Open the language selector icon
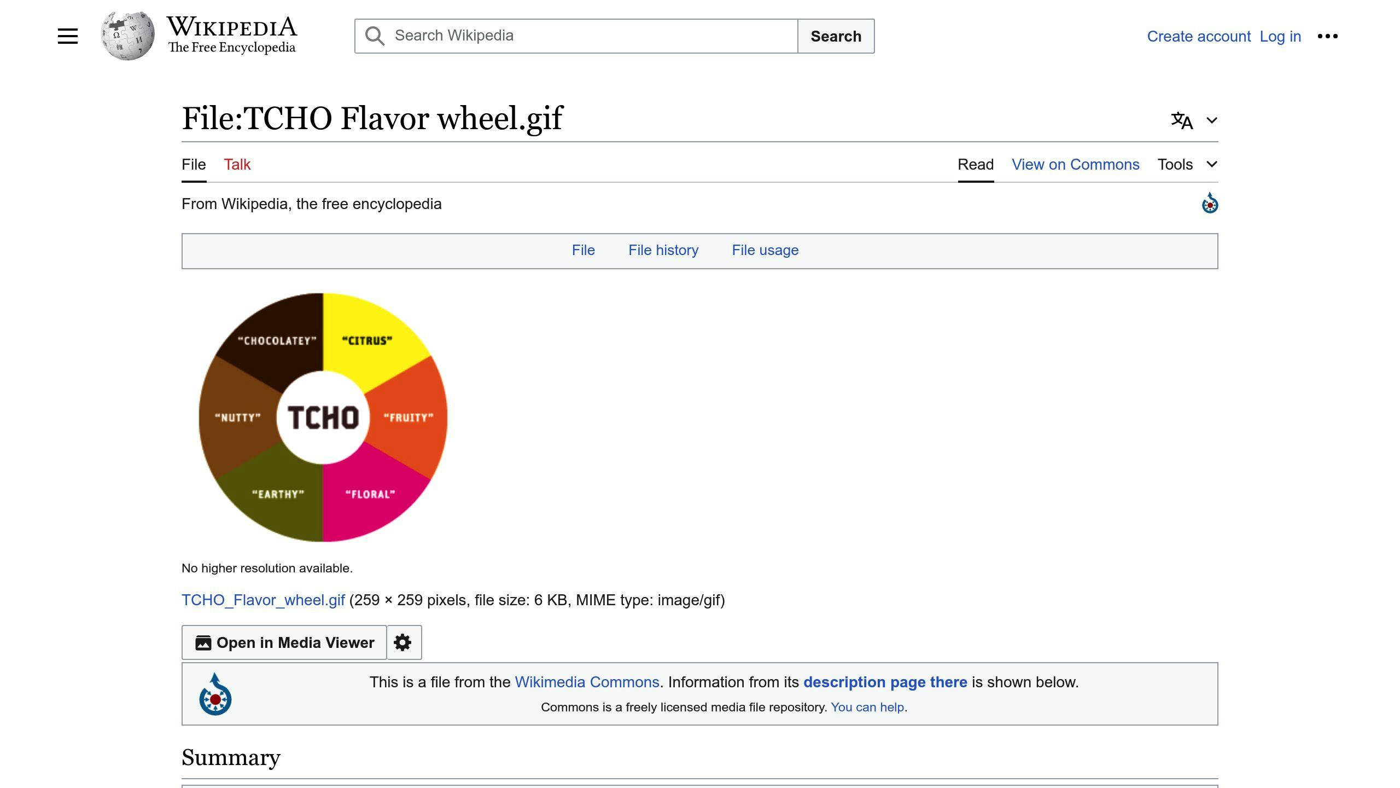Screen dimensions: 1400x788 point(1182,120)
